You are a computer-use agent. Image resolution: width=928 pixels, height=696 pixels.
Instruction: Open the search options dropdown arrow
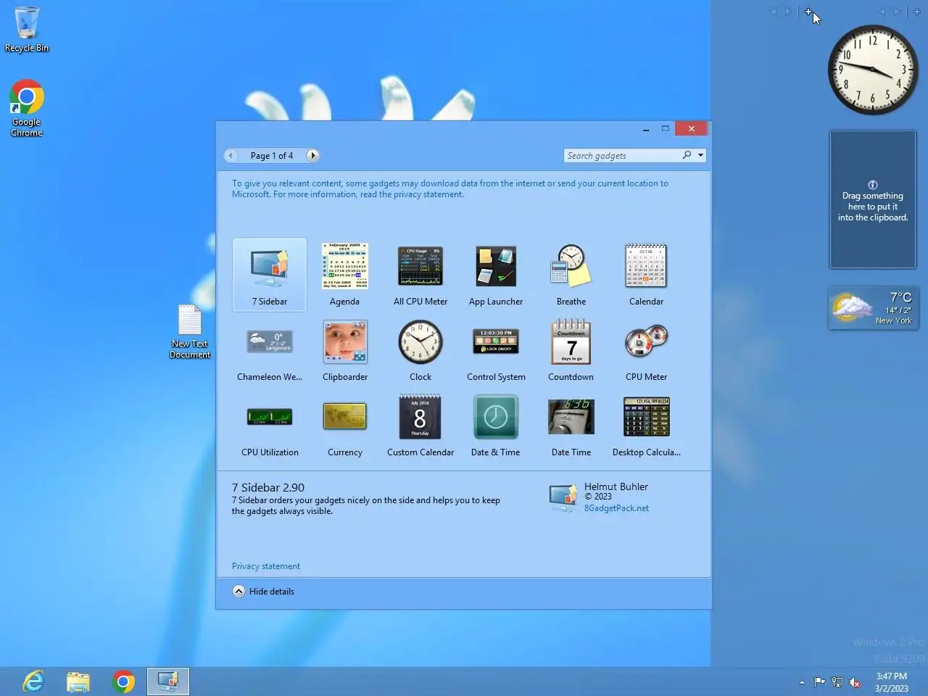700,155
